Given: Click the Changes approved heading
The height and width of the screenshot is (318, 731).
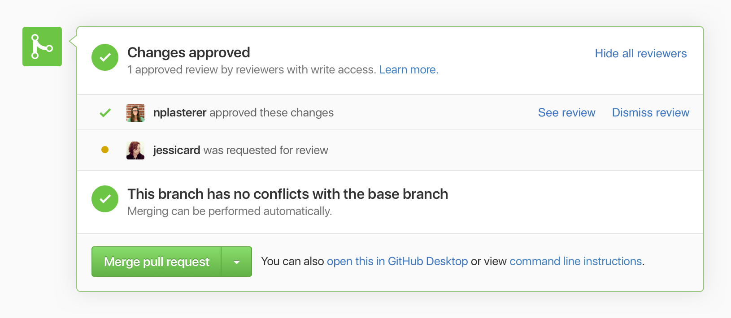Looking at the screenshot, I should 189,53.
